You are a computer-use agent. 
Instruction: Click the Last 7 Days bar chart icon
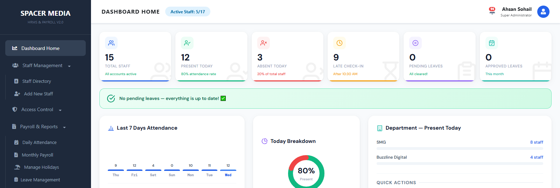(111, 128)
